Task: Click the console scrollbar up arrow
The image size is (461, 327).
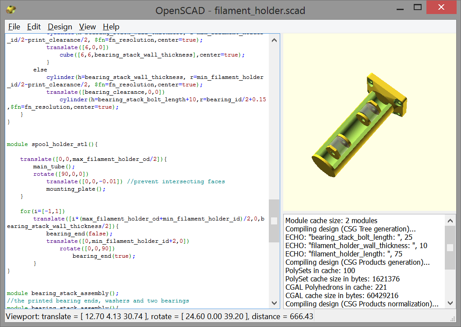Action: pyautogui.click(x=450, y=220)
